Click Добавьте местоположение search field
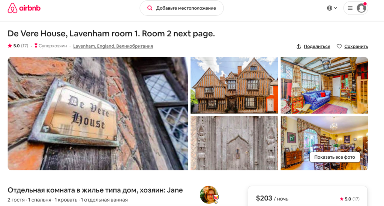The image size is (384, 206). pyautogui.click(x=182, y=8)
